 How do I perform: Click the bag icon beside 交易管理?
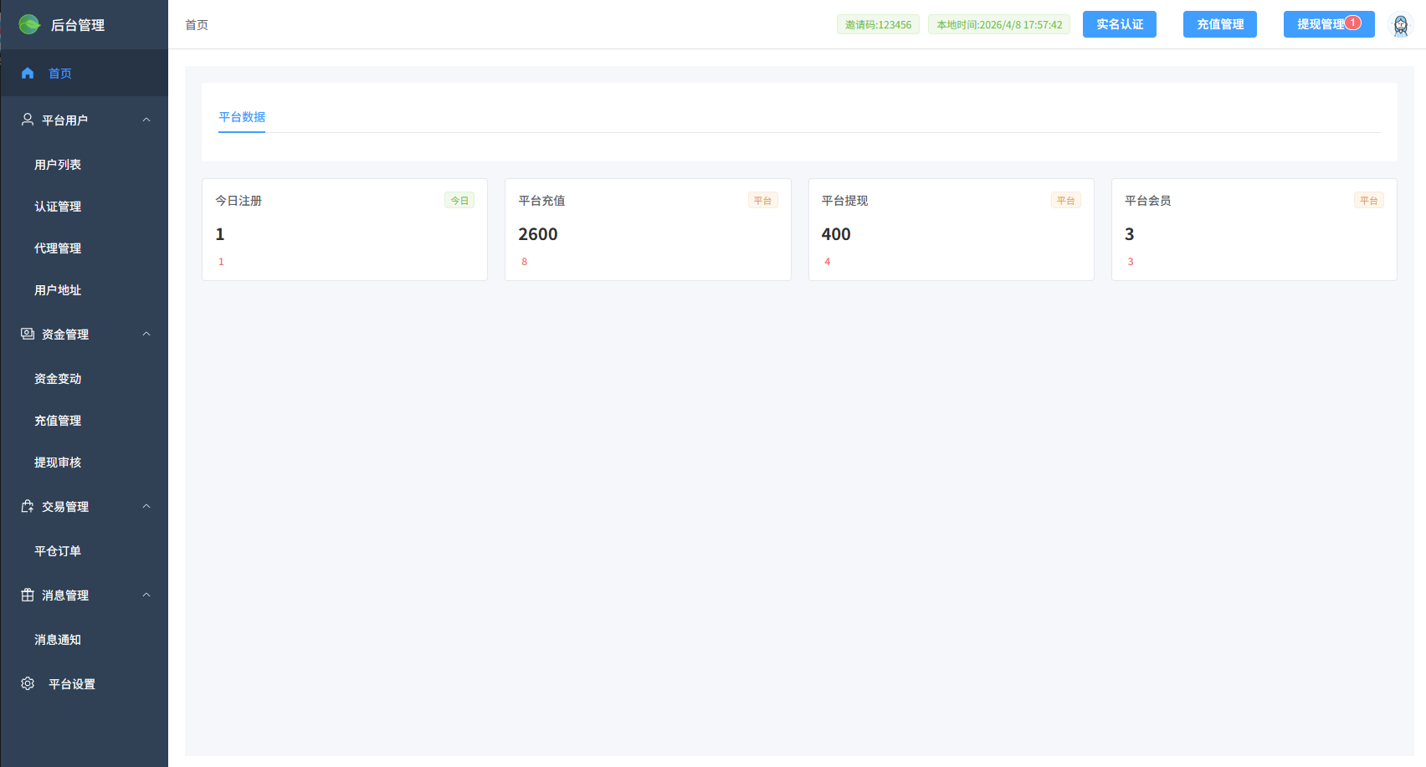(28, 506)
